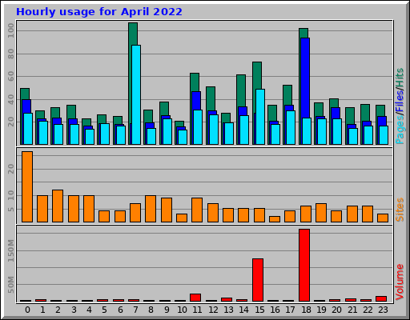Viewport: 410px width, 320px height.
Task: Click the orange Sites bar for hour 19
Action: [x=321, y=213]
